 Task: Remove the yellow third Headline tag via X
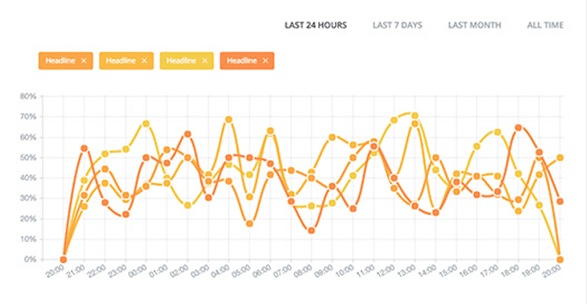(x=205, y=61)
